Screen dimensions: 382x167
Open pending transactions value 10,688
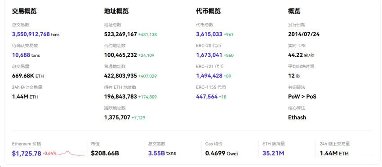tap(21, 55)
